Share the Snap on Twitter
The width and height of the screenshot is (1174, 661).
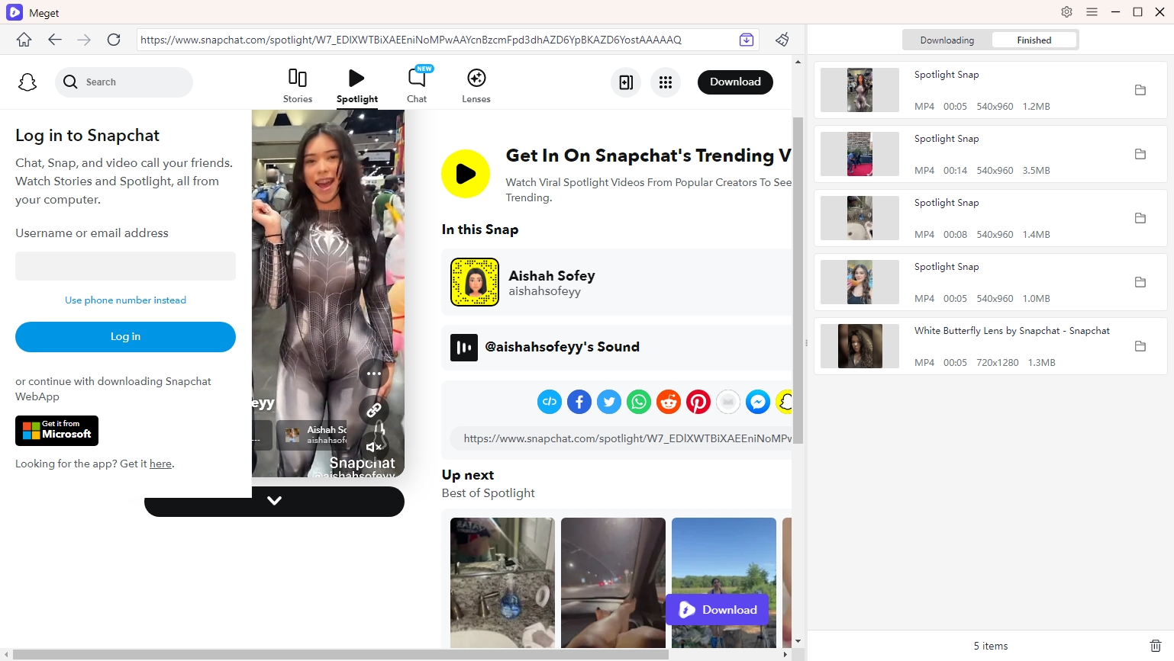point(609,402)
